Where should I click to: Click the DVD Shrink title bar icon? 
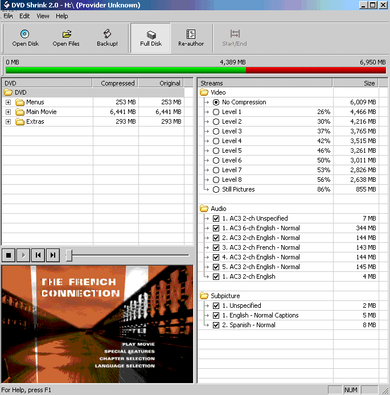(6, 5)
